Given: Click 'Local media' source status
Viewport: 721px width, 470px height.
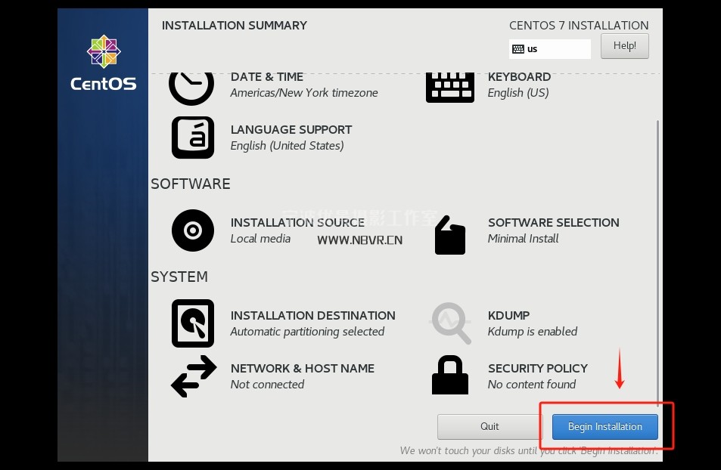Looking at the screenshot, I should tap(260, 239).
